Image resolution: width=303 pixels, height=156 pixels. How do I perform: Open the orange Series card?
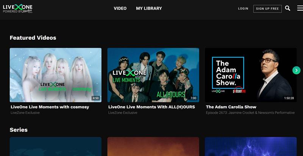pos(153,147)
